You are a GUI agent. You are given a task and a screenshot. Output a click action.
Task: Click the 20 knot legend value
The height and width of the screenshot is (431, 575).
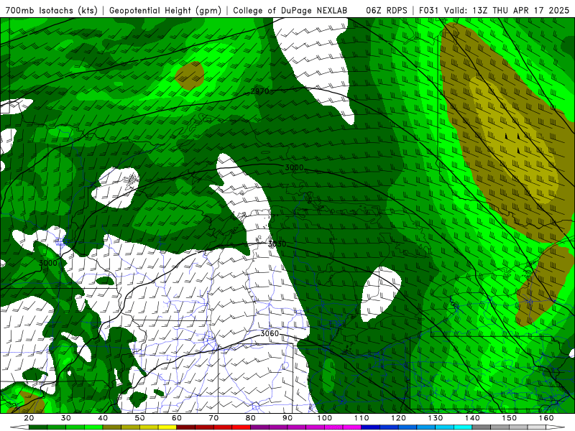29,418
